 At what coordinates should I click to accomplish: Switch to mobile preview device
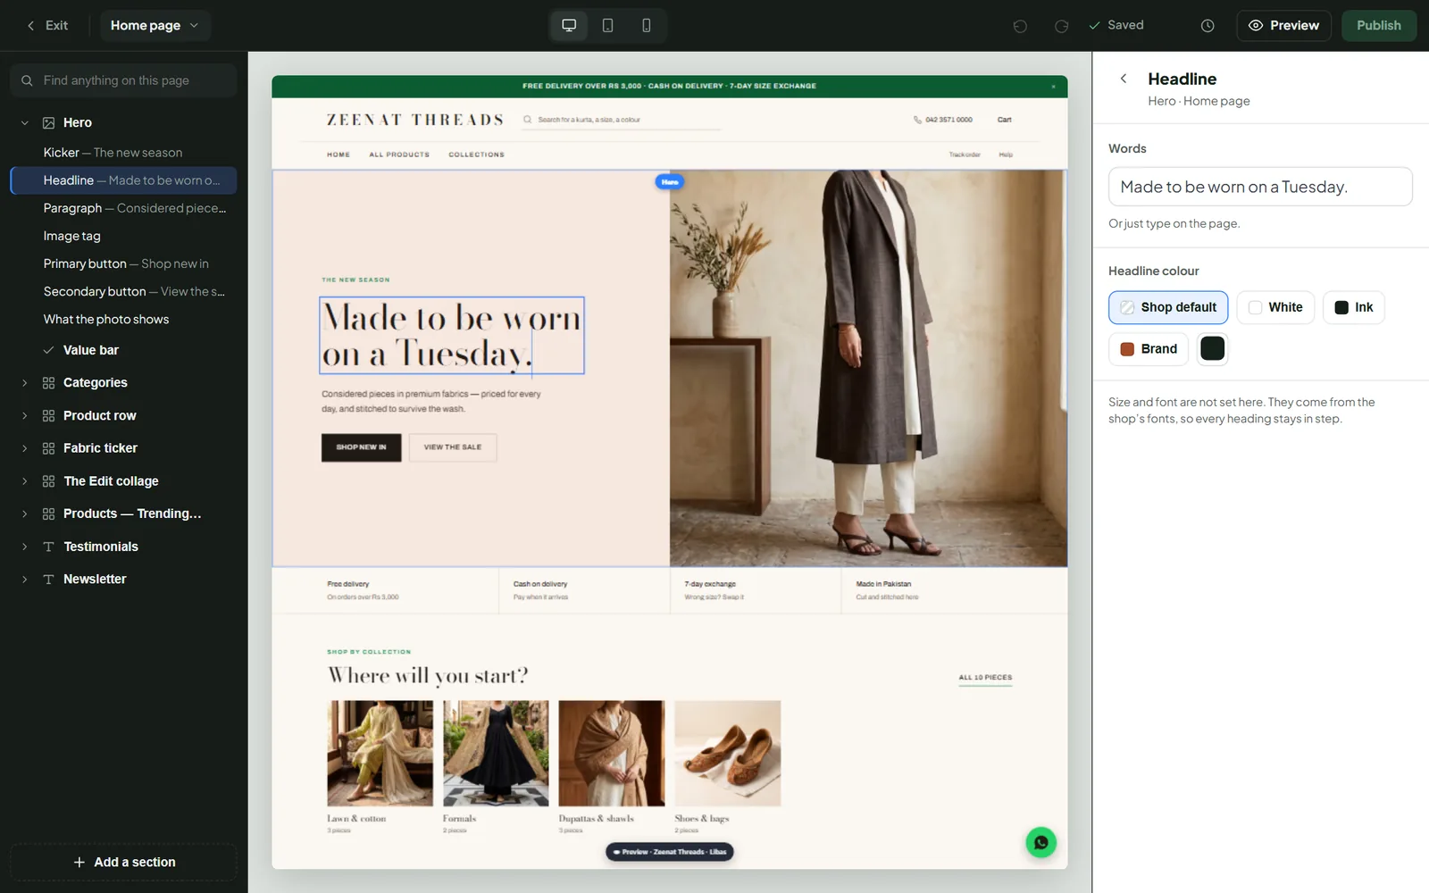pos(647,25)
